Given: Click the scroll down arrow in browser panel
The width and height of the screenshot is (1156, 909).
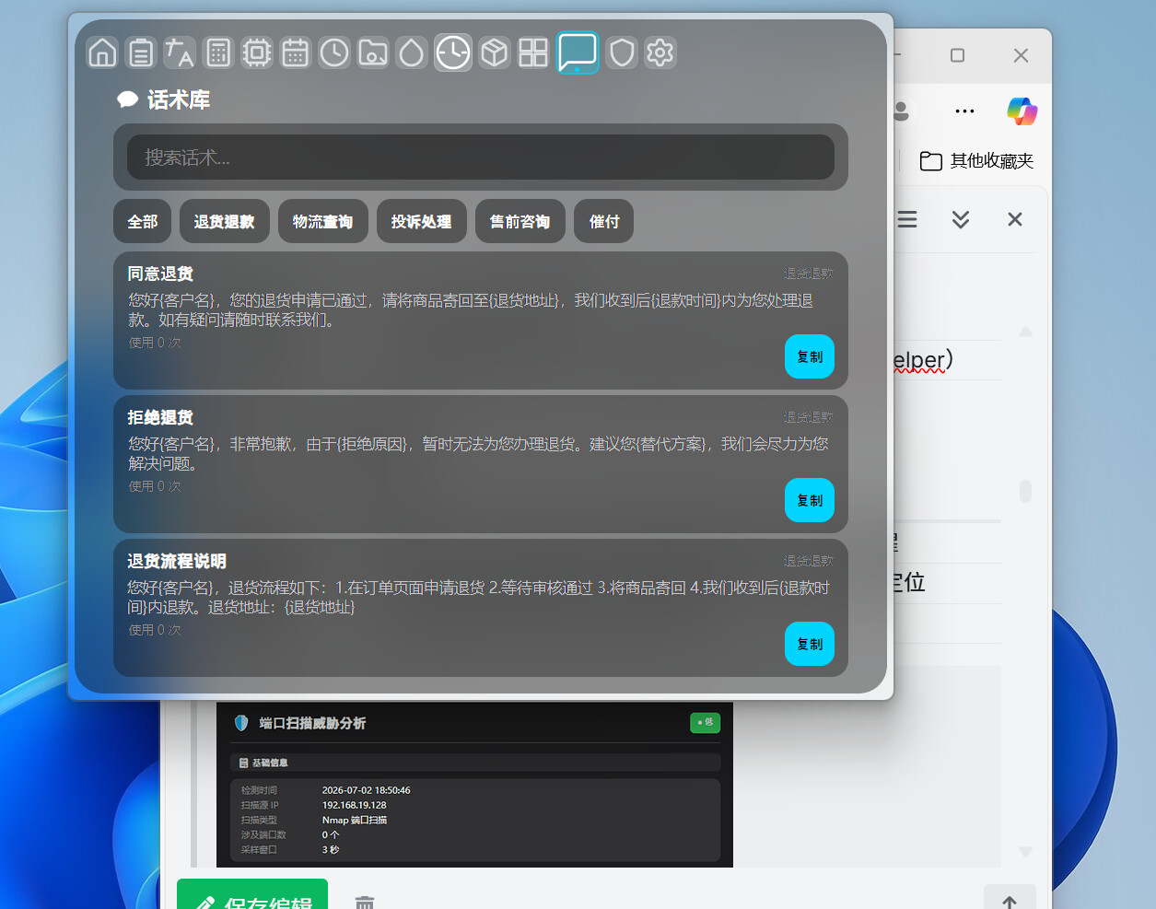Looking at the screenshot, I should 1025,852.
